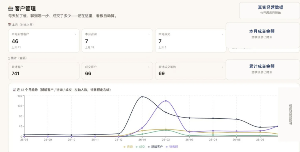This screenshot has height=152, width=300.
Task: Select the 累计客户 card showing 741
Action: click(x=44, y=71)
